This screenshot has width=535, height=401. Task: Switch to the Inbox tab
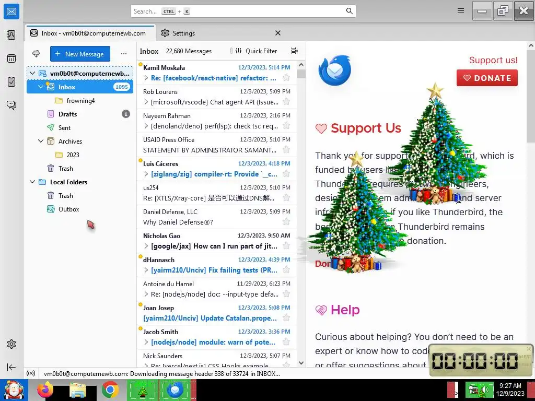point(90,33)
